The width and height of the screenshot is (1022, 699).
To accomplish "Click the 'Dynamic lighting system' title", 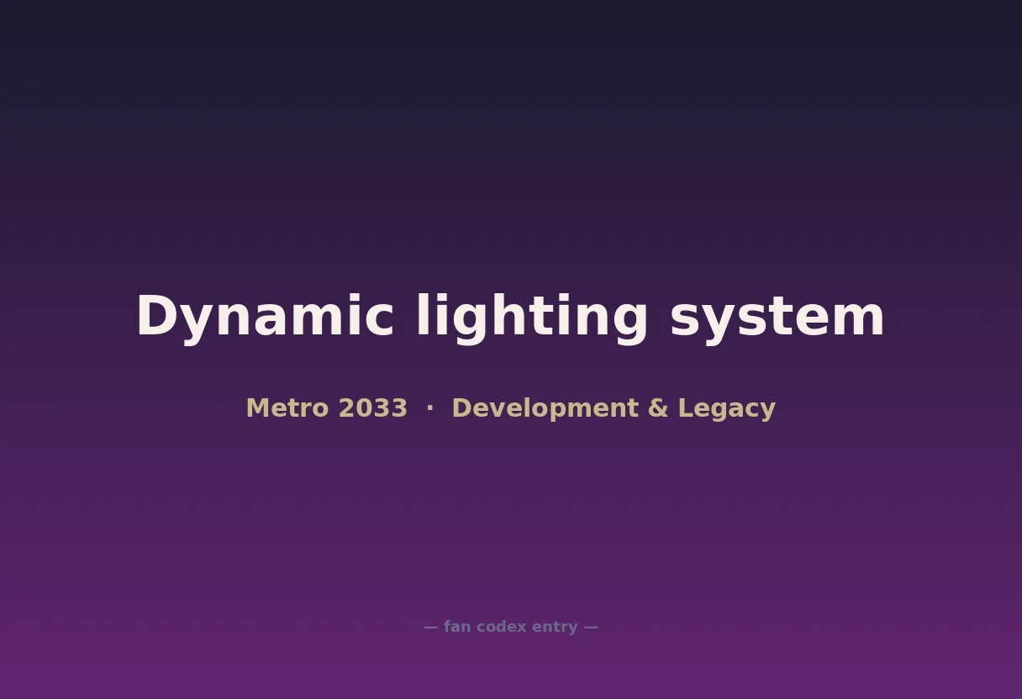I will [x=510, y=318].
